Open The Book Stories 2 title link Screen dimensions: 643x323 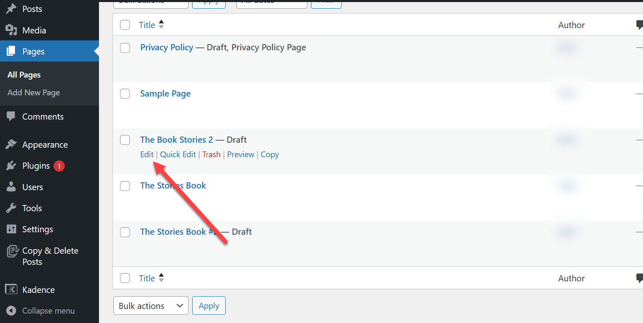point(177,140)
